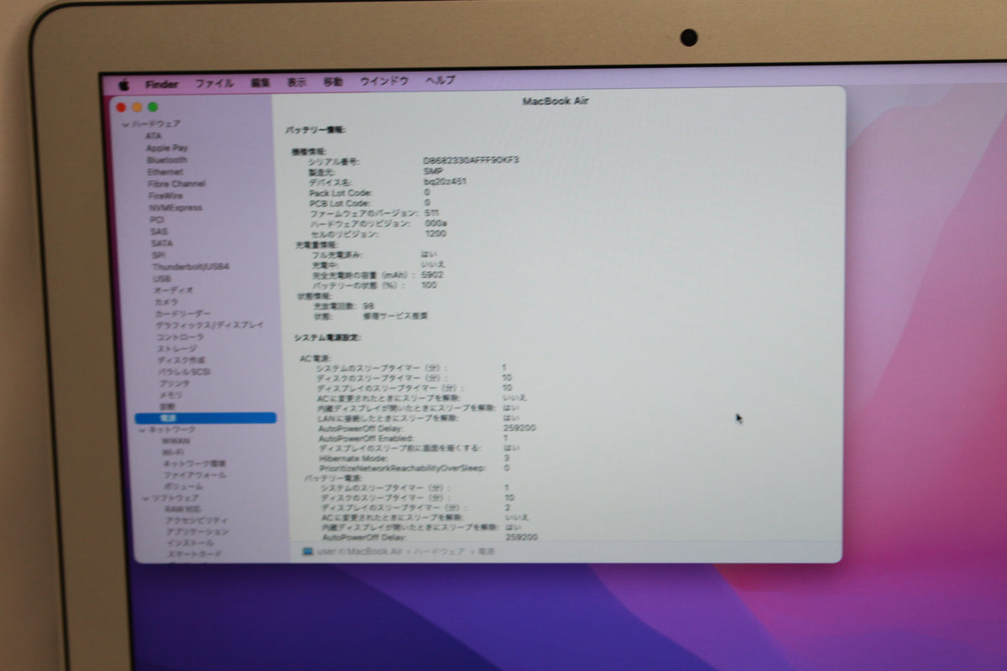The width and height of the screenshot is (1007, 671).
Task: Select インストール in the sidebar
Action: (190, 544)
